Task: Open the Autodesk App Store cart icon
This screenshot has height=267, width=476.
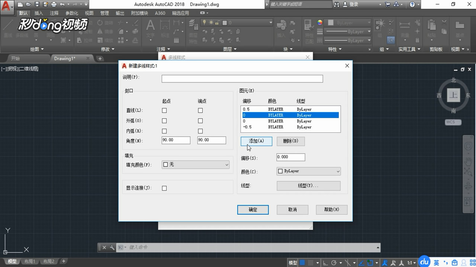Action: coord(388,4)
